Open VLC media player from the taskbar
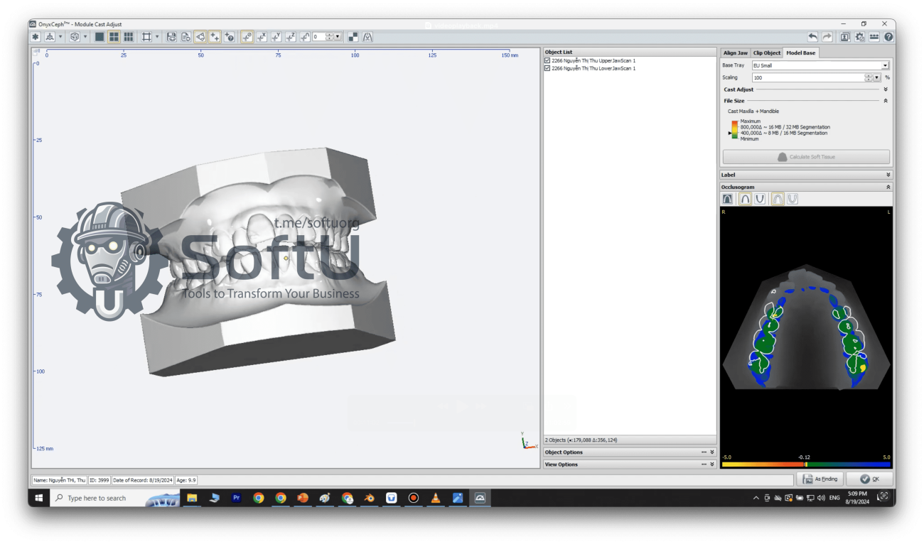The image size is (924, 544). click(x=436, y=498)
